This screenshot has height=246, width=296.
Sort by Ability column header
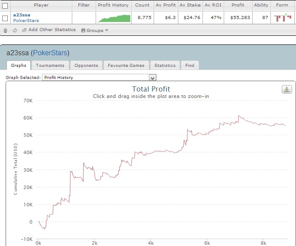coord(261,5)
